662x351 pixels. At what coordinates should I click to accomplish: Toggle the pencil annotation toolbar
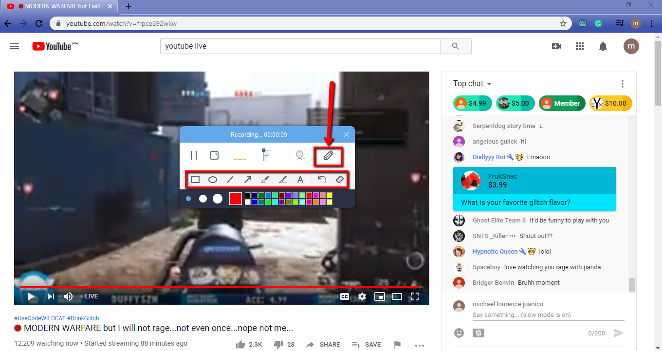point(328,156)
